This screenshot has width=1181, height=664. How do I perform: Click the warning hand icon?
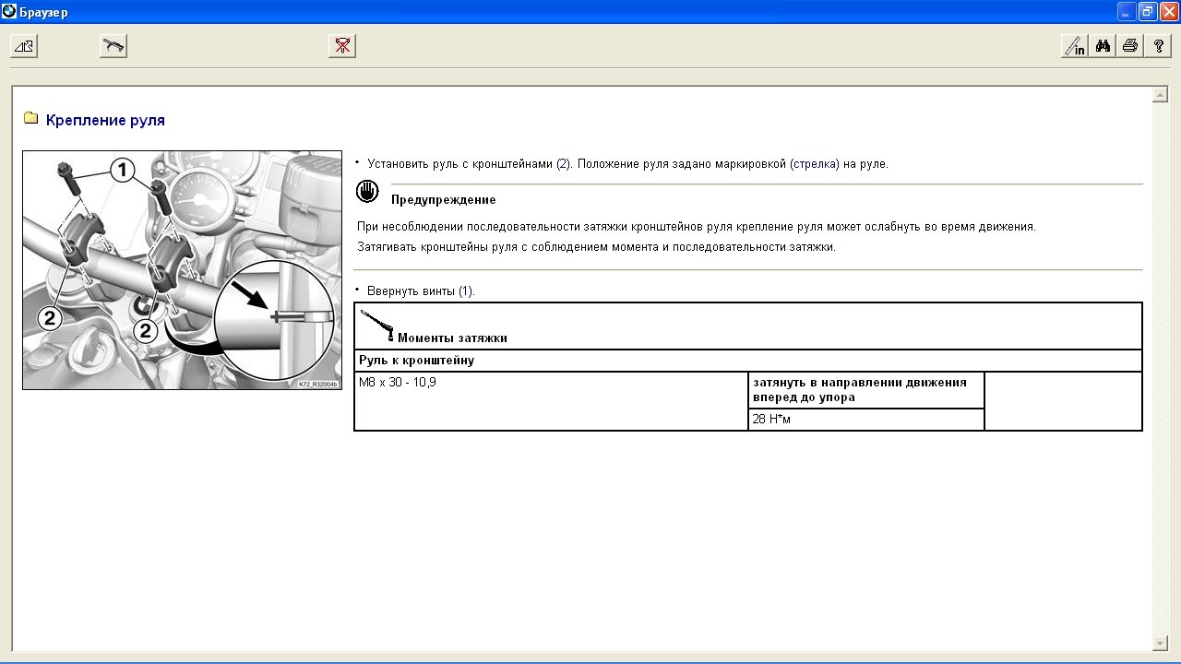pyautogui.click(x=367, y=192)
